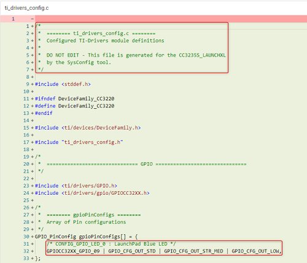Click the <ti/devices/DeviceFamily.h> include path
This screenshot has height=263, width=307.
[x=101, y=128]
